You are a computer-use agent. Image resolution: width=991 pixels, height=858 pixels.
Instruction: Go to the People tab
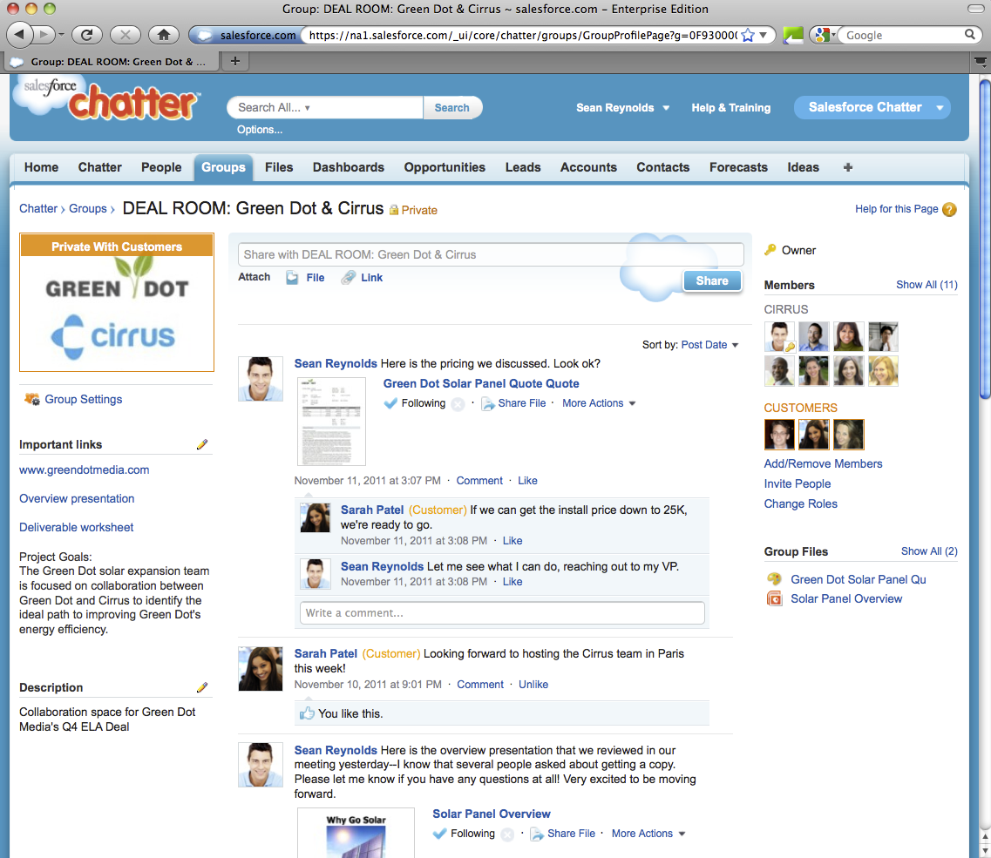[161, 167]
